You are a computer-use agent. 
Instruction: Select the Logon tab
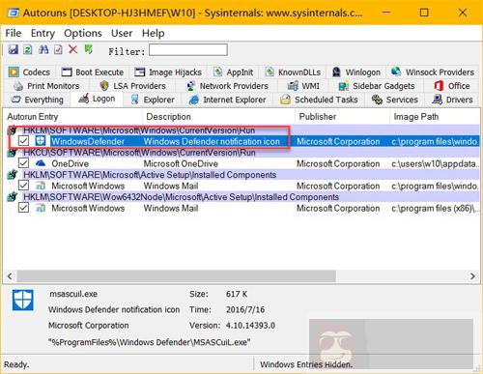click(97, 99)
